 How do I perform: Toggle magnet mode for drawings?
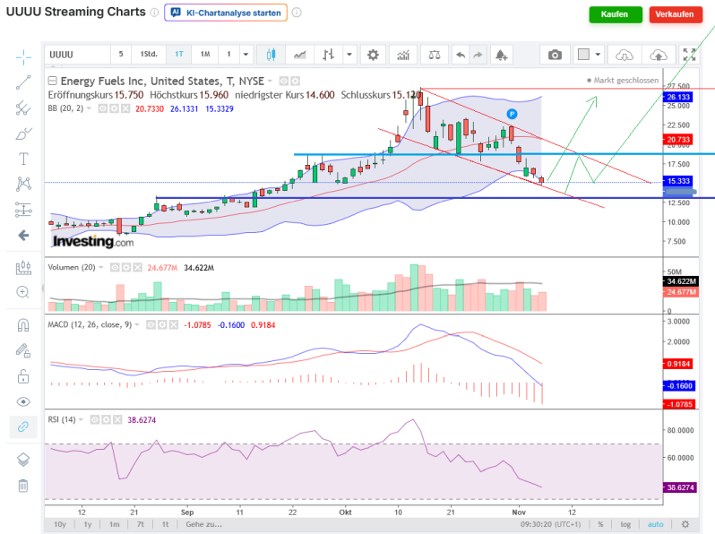pyautogui.click(x=23, y=325)
